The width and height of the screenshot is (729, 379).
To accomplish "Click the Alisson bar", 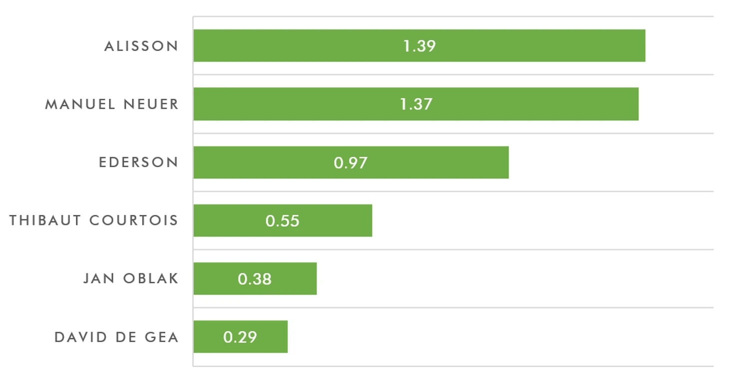I will [x=419, y=45].
